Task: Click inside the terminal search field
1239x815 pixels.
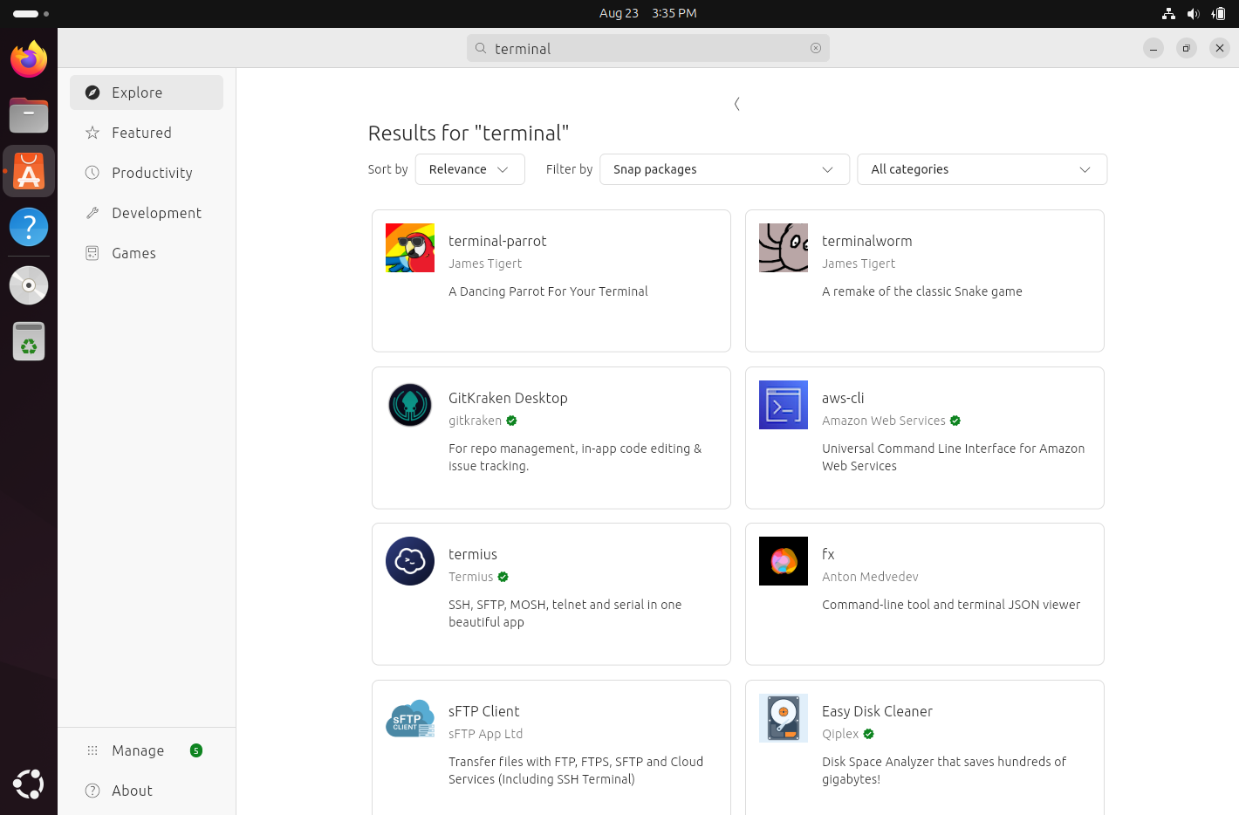Action: 646,48
